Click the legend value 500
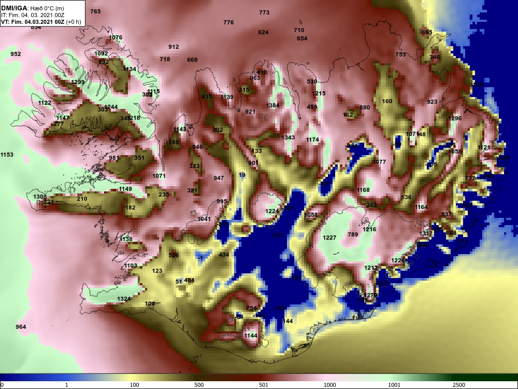 (x=199, y=385)
